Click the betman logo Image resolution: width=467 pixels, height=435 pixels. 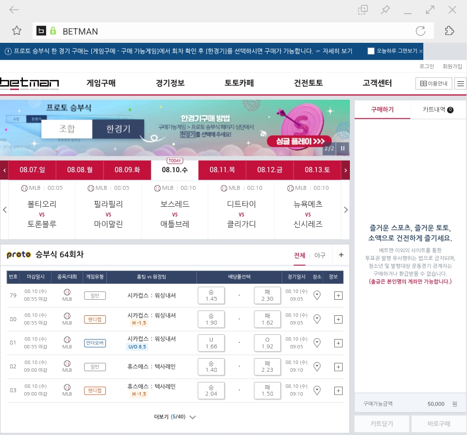tap(30, 84)
